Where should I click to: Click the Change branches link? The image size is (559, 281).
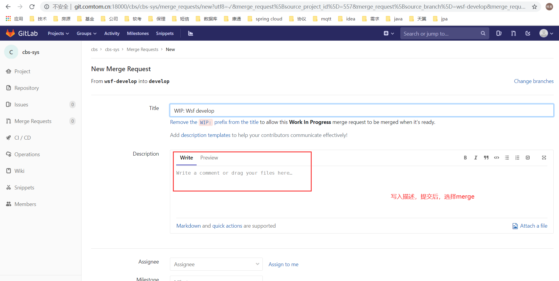tap(533, 81)
